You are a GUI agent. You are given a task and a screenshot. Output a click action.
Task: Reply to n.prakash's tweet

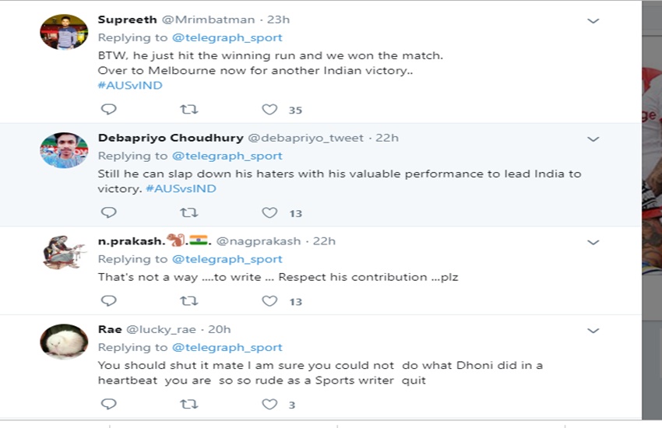click(x=109, y=301)
